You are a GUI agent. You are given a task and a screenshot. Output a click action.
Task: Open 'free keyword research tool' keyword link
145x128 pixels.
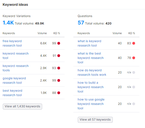pyautogui.click(x=12, y=43)
